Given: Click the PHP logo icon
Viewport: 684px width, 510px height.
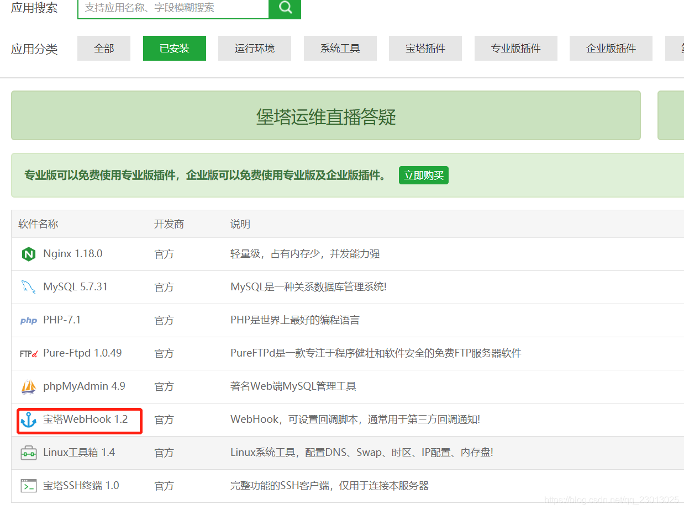Looking at the screenshot, I should coord(28,321).
